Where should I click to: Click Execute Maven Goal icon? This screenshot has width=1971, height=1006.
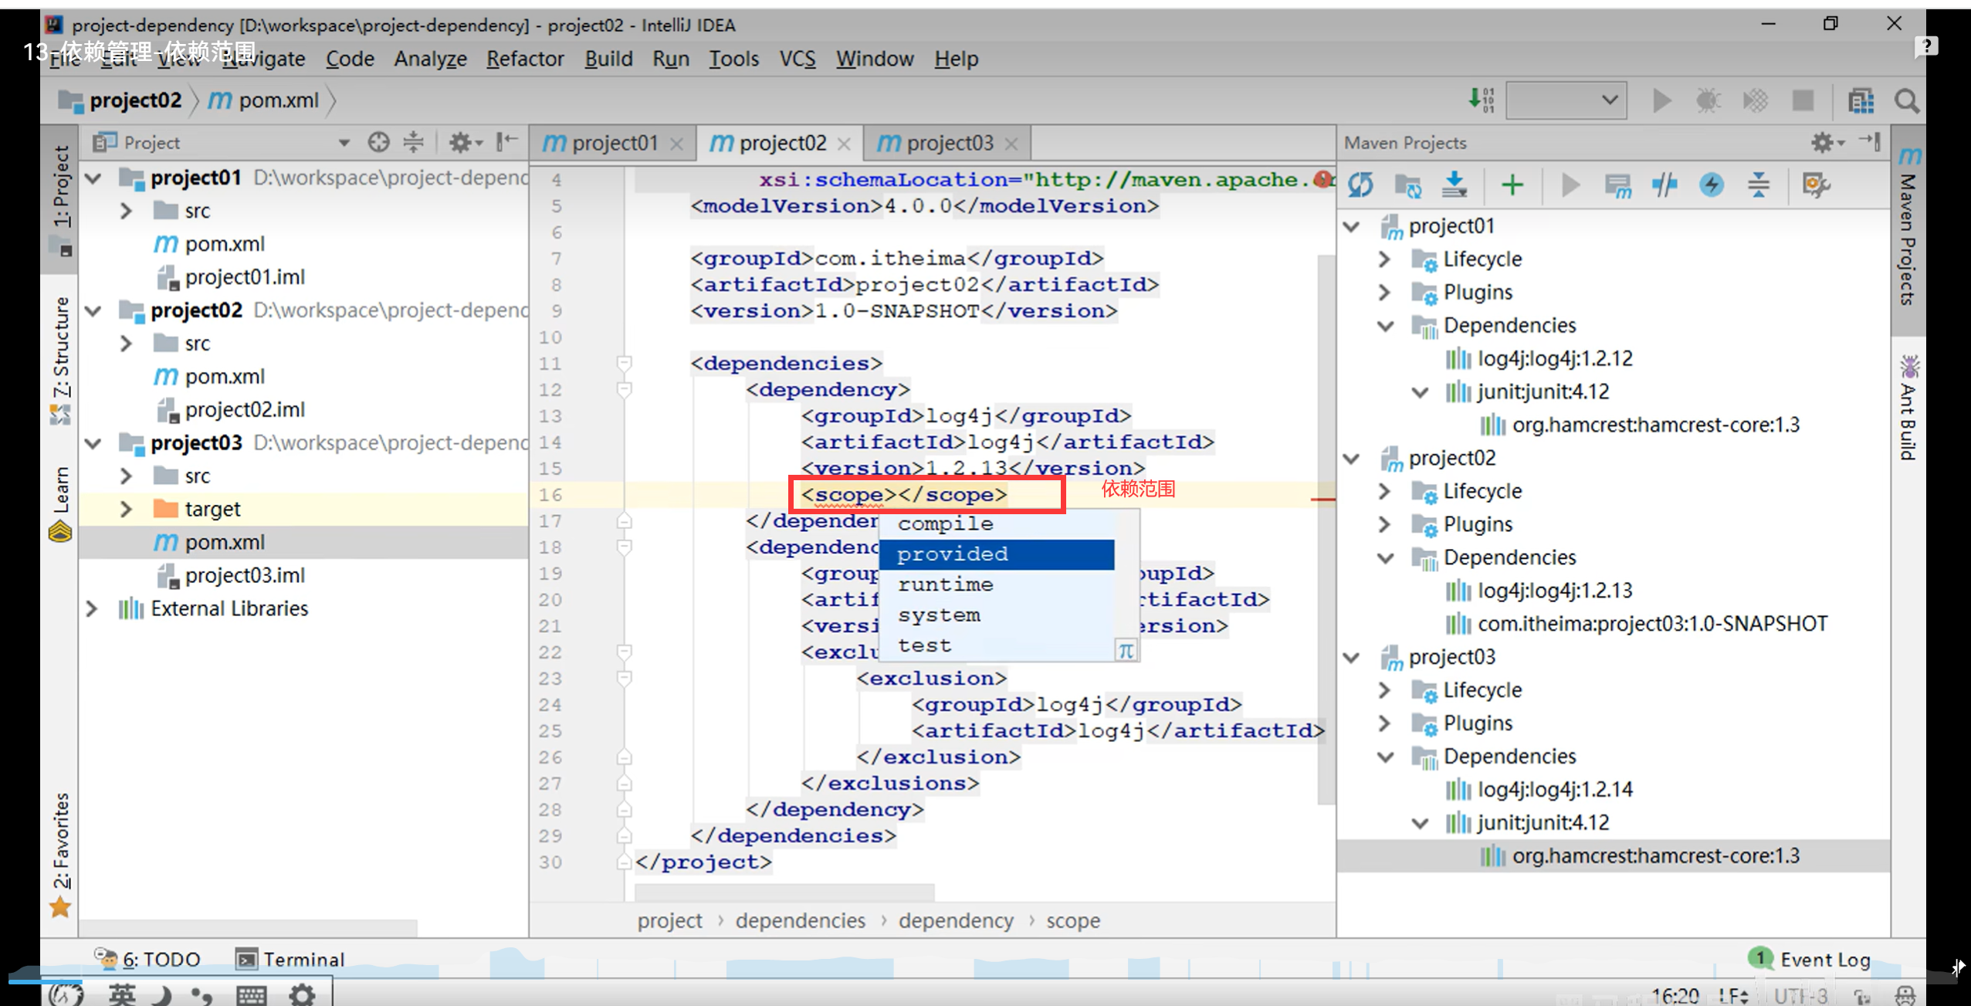point(1618,185)
